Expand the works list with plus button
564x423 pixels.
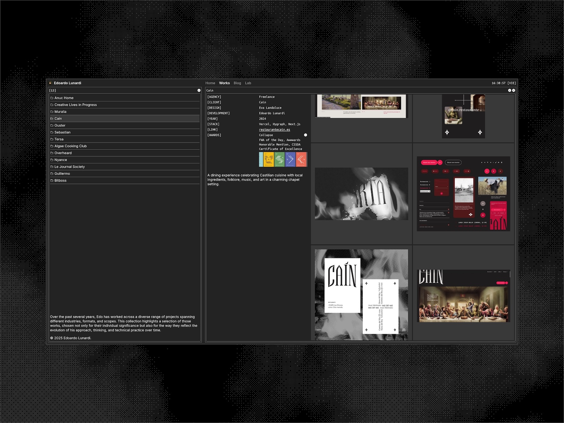[199, 91]
